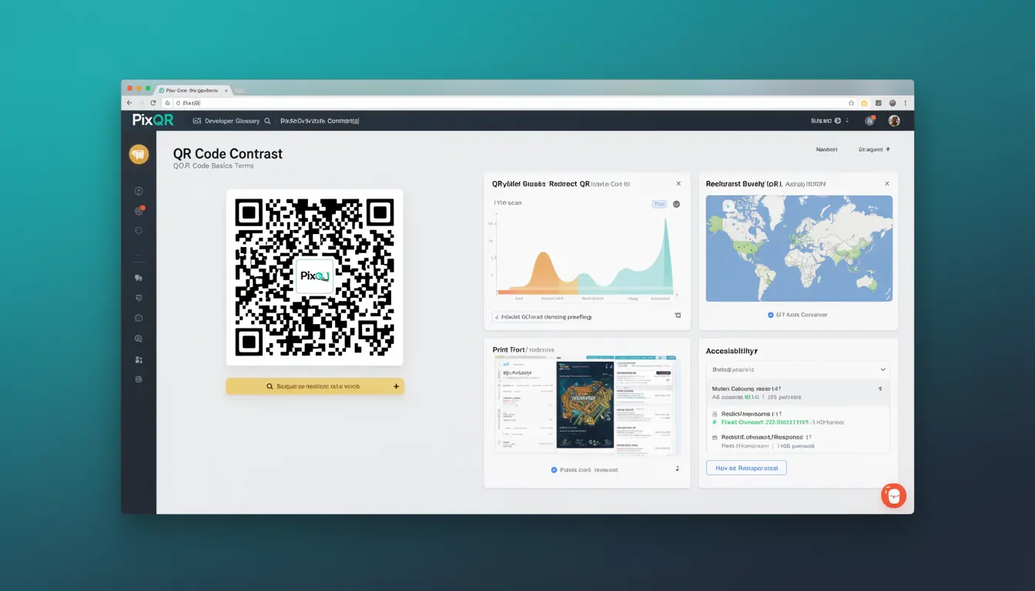The height and width of the screenshot is (591, 1035).
Task: Click the yellow circular icon atop the sidebar
Action: tap(139, 155)
